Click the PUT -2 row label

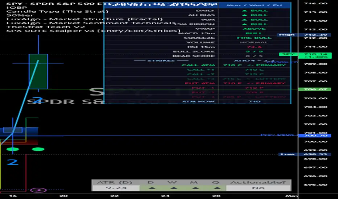coord(203,92)
